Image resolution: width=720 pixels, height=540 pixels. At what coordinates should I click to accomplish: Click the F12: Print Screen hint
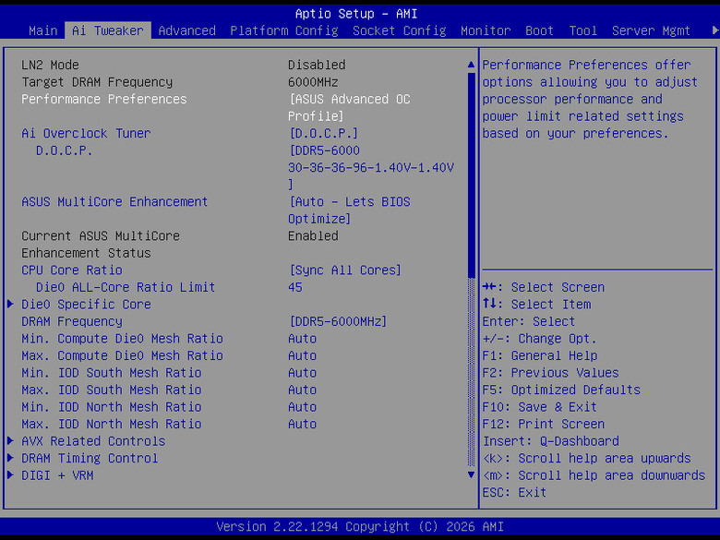544,425
